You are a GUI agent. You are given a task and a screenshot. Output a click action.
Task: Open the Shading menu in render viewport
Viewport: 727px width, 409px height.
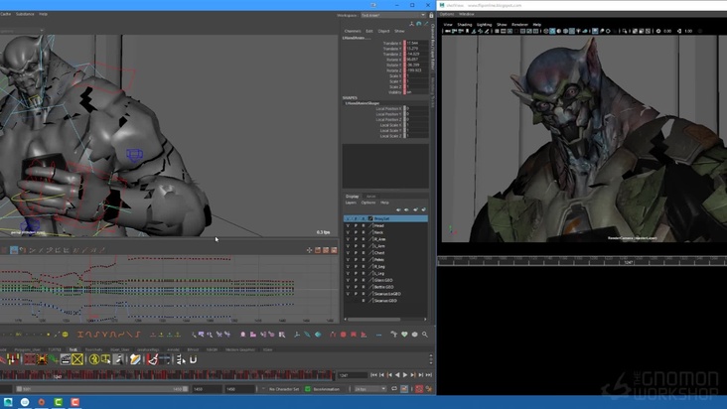click(465, 24)
